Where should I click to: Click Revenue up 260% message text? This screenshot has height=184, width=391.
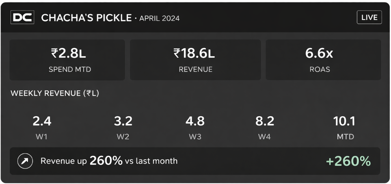point(109,161)
